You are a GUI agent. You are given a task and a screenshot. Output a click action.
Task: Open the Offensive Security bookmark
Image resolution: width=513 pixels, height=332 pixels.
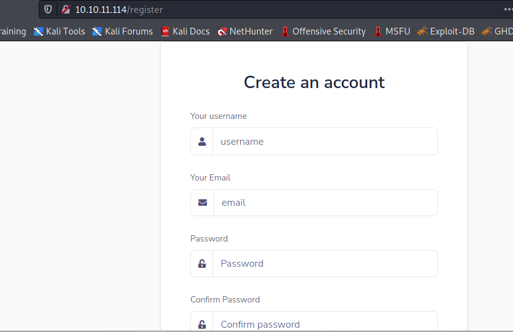coord(323,31)
